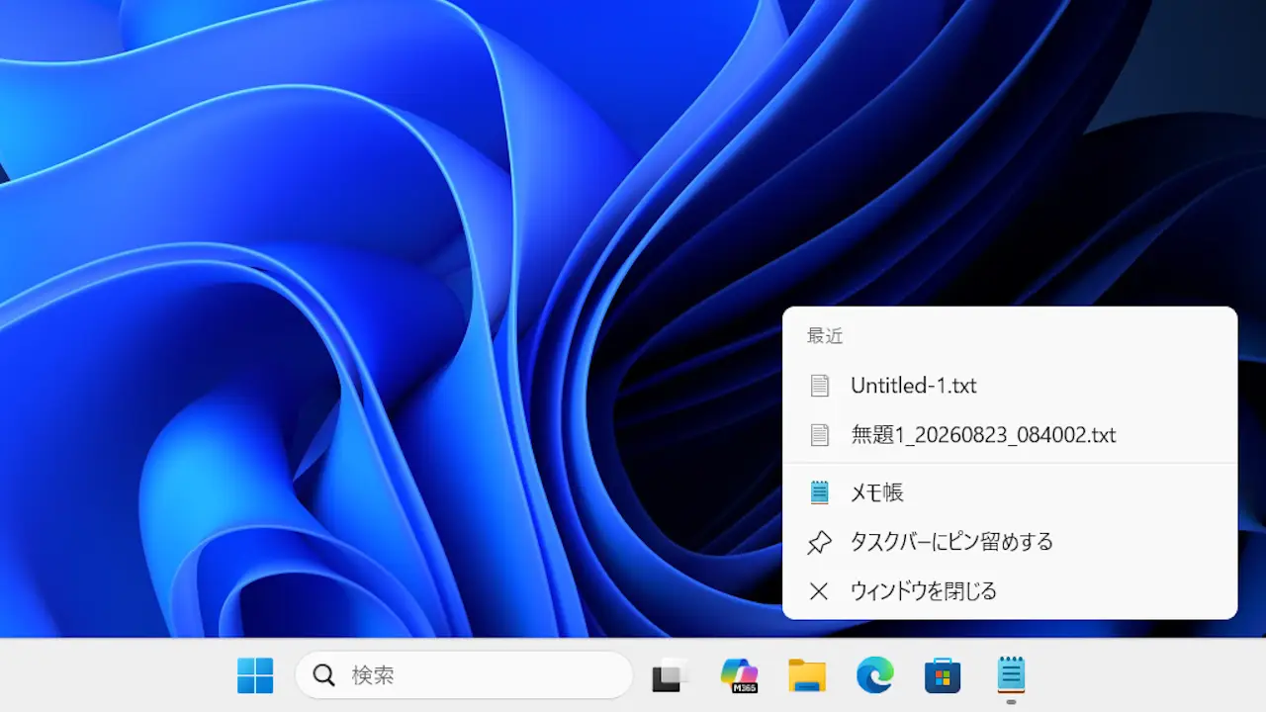Select ウィンドウを閉じる in the jump list
This screenshot has width=1266, height=712.
click(x=1010, y=591)
